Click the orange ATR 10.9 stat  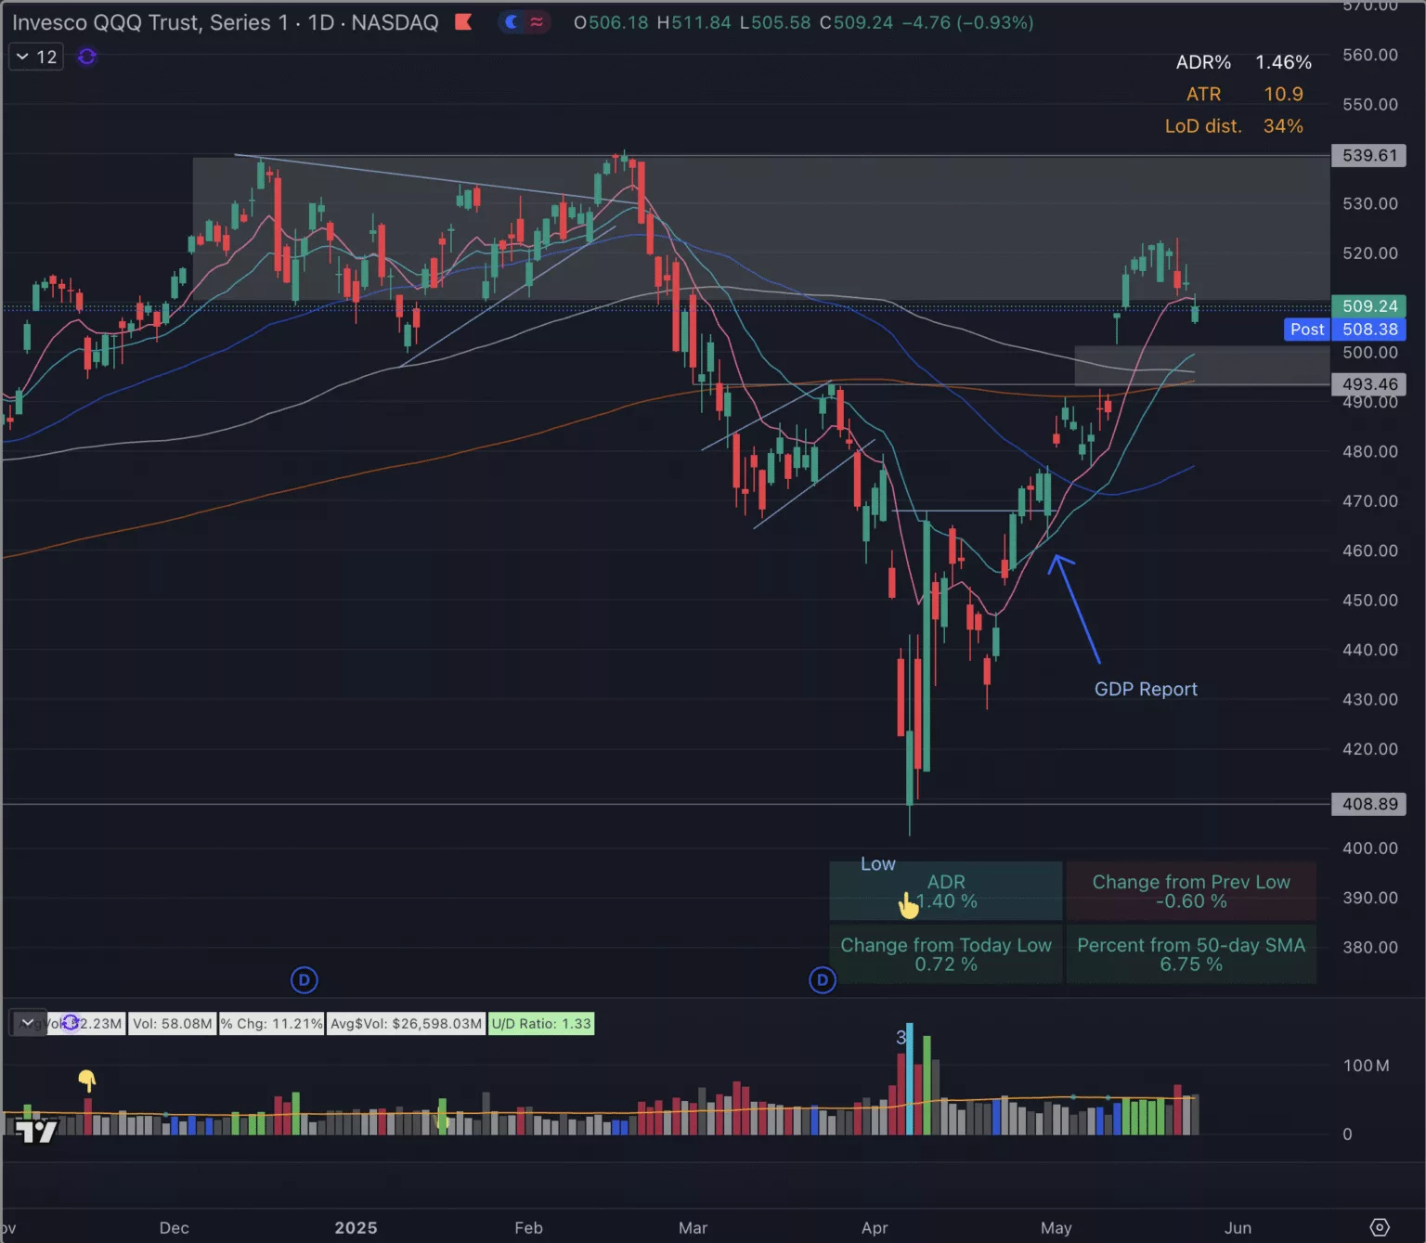tap(1244, 94)
